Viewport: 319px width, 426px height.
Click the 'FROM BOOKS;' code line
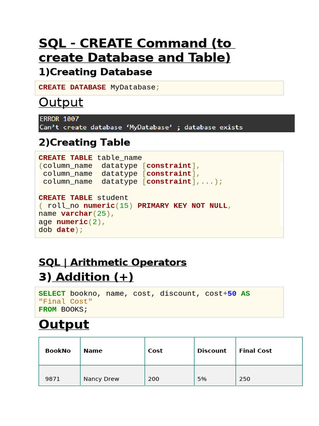coord(63,309)
